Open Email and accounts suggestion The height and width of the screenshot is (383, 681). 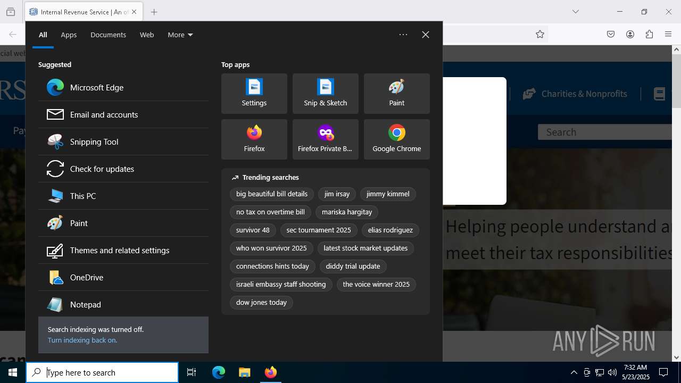123,114
